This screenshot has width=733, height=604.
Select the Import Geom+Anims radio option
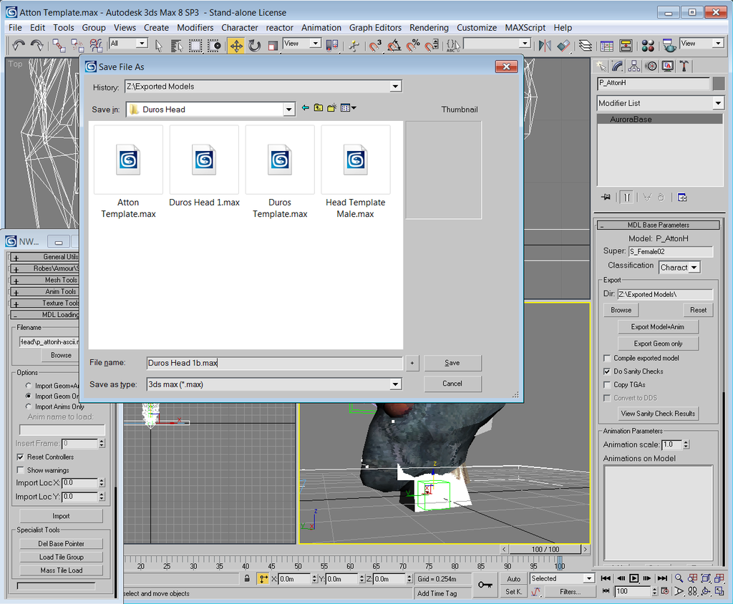pyautogui.click(x=29, y=386)
